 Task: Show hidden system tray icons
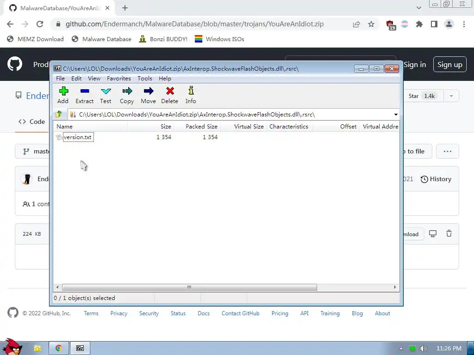pos(401,349)
